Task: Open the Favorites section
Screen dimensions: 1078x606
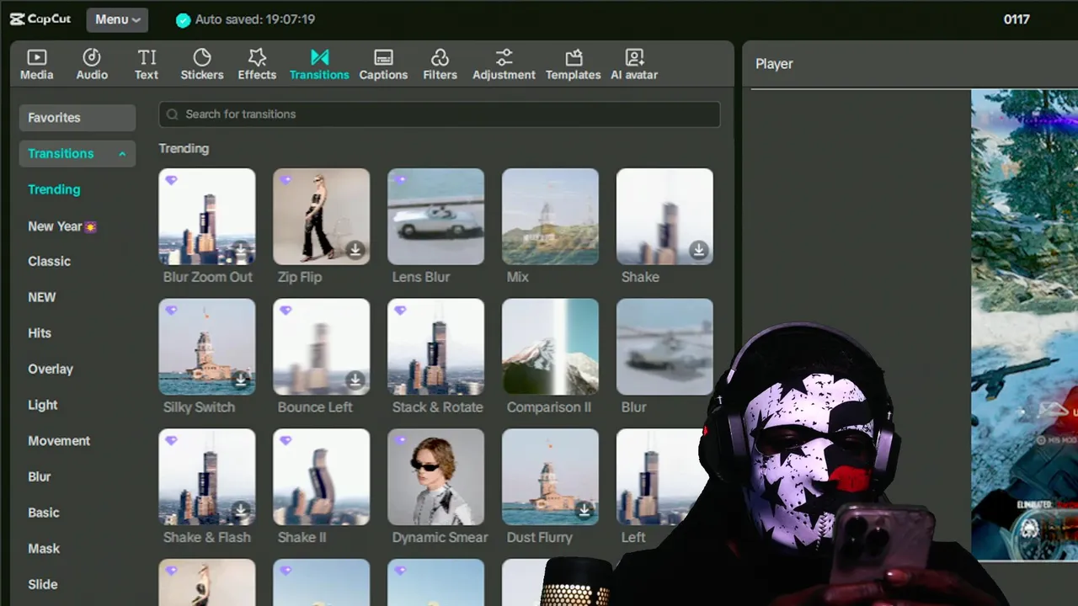Action: [77, 118]
